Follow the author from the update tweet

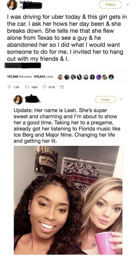point(105,100)
